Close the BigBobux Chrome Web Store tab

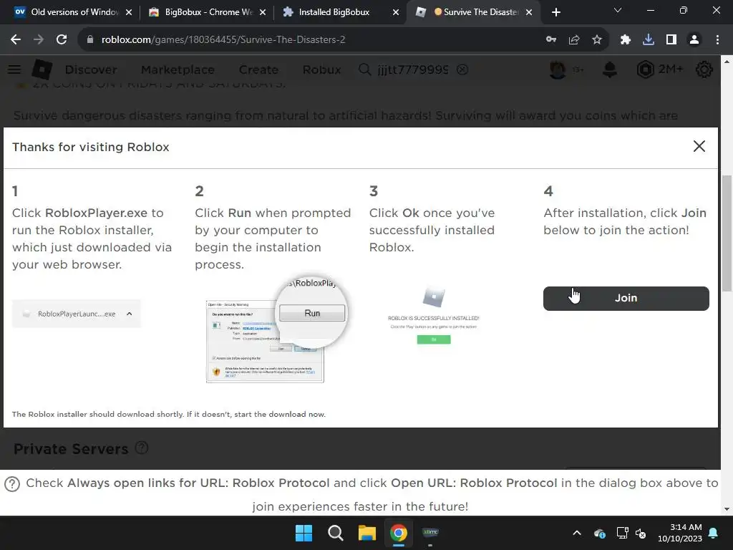[x=263, y=12]
